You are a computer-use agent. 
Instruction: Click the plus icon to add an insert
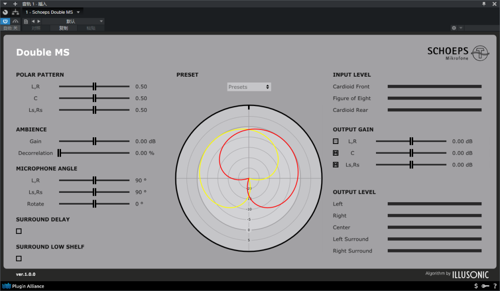(x=15, y=4)
